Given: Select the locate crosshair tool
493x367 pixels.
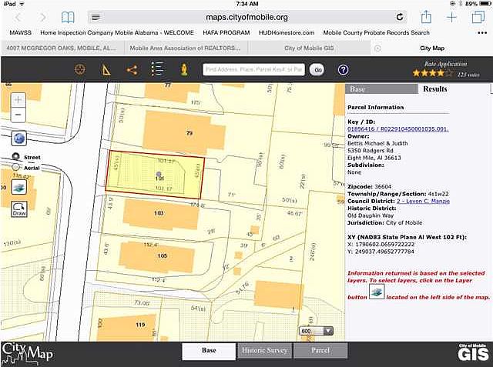Looking at the screenshot, I should 80,69.
